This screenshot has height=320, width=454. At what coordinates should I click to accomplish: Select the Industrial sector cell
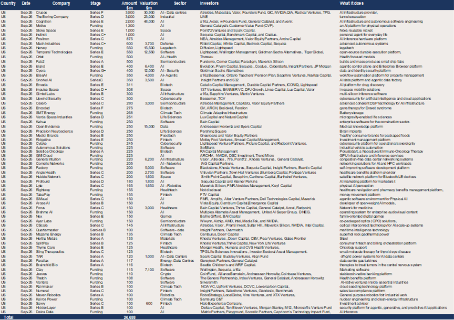coord(167,17)
